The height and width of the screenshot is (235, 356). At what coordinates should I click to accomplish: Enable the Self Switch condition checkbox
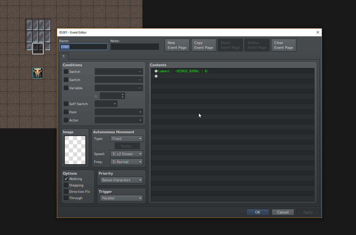tap(66, 104)
